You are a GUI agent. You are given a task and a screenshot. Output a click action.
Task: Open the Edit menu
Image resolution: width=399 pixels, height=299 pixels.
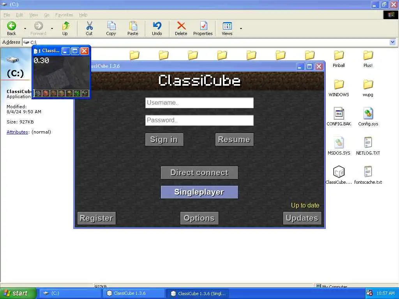[19, 15]
